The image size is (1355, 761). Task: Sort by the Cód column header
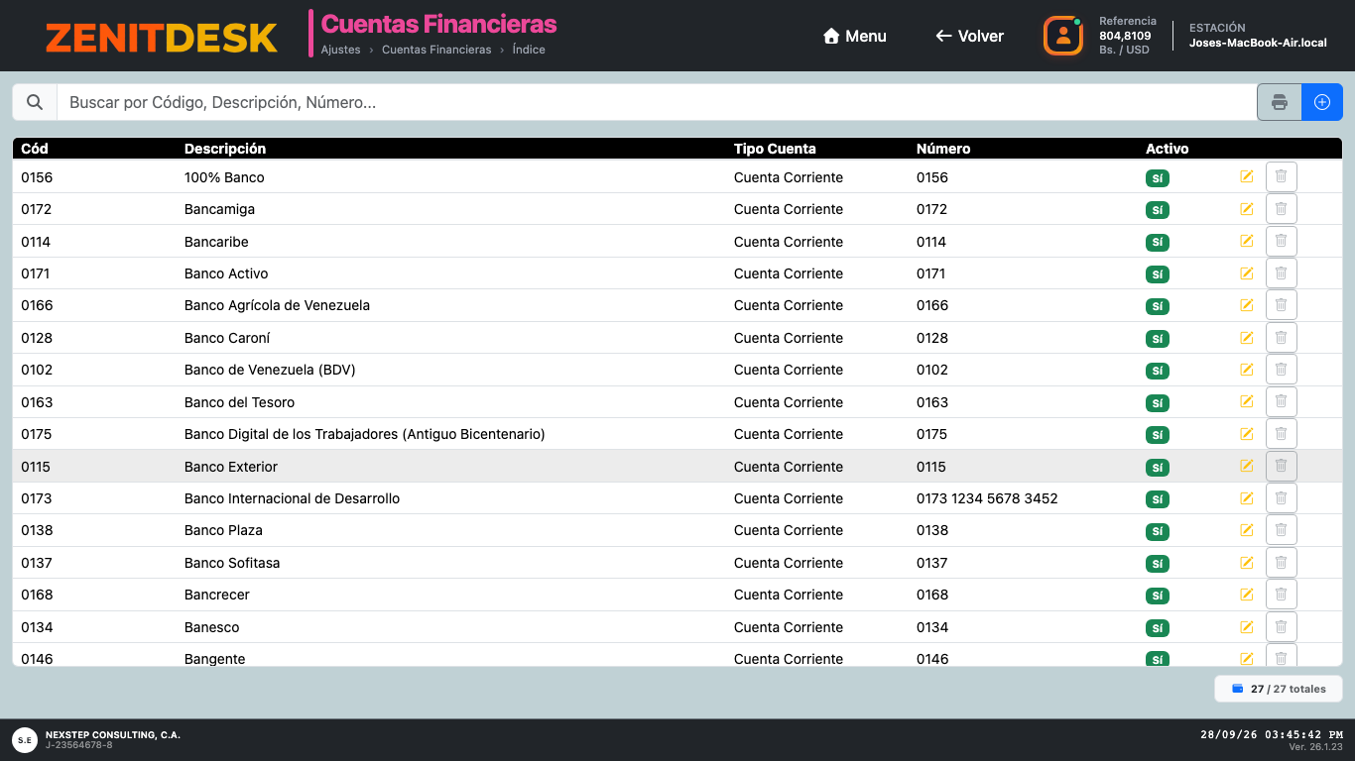(x=35, y=149)
